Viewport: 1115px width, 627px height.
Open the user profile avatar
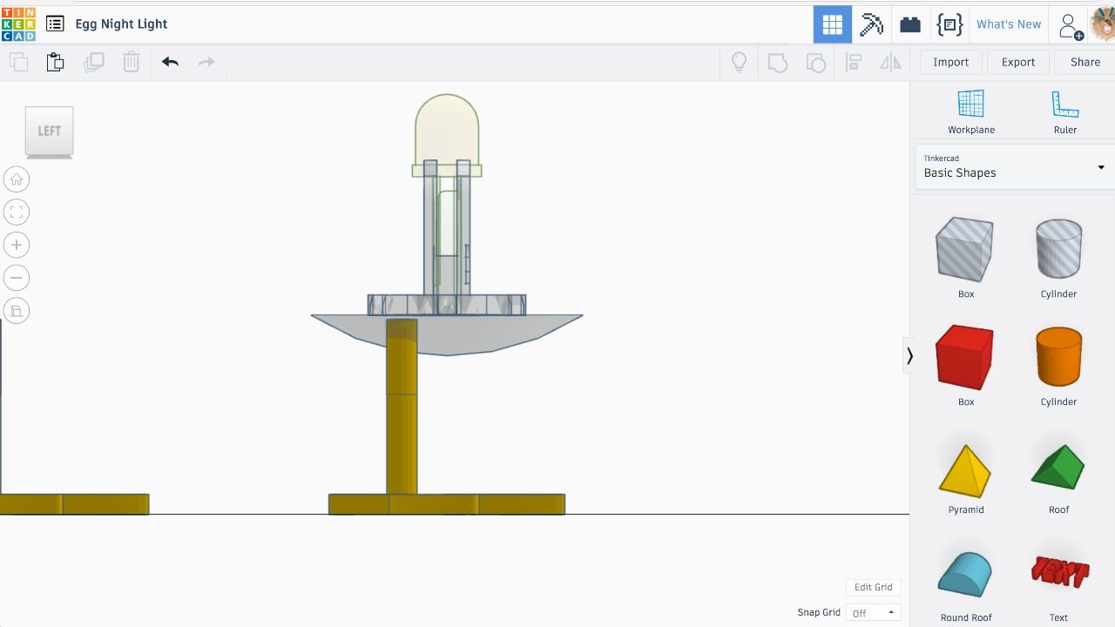pos(1103,24)
